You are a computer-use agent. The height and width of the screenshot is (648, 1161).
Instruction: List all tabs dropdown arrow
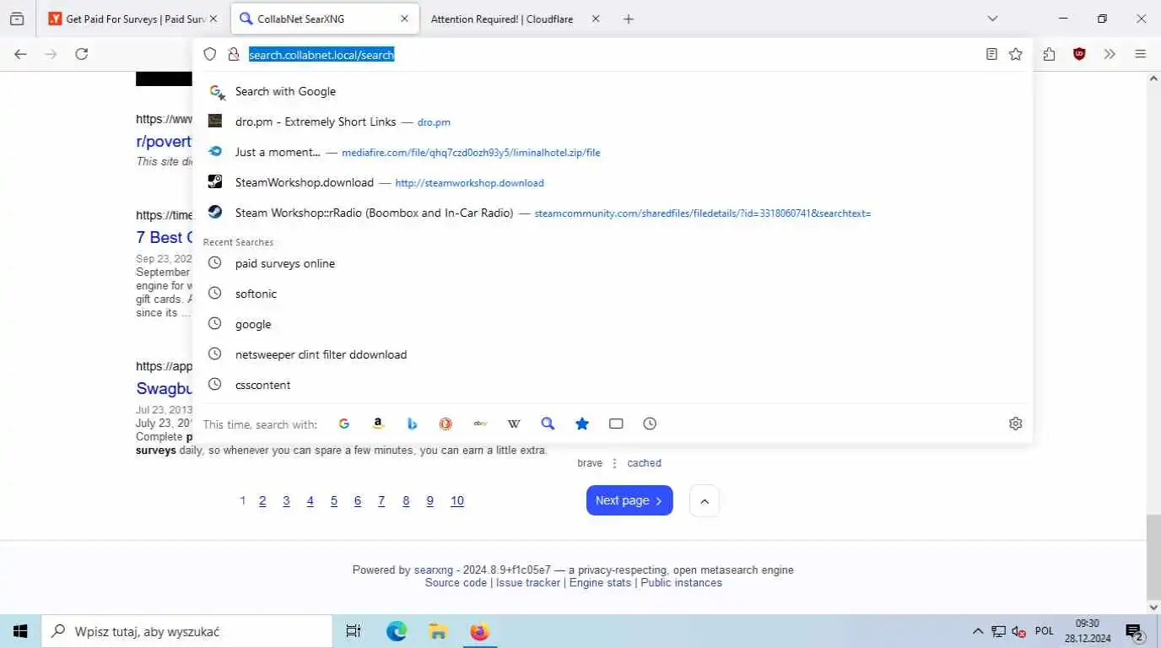pos(992,19)
